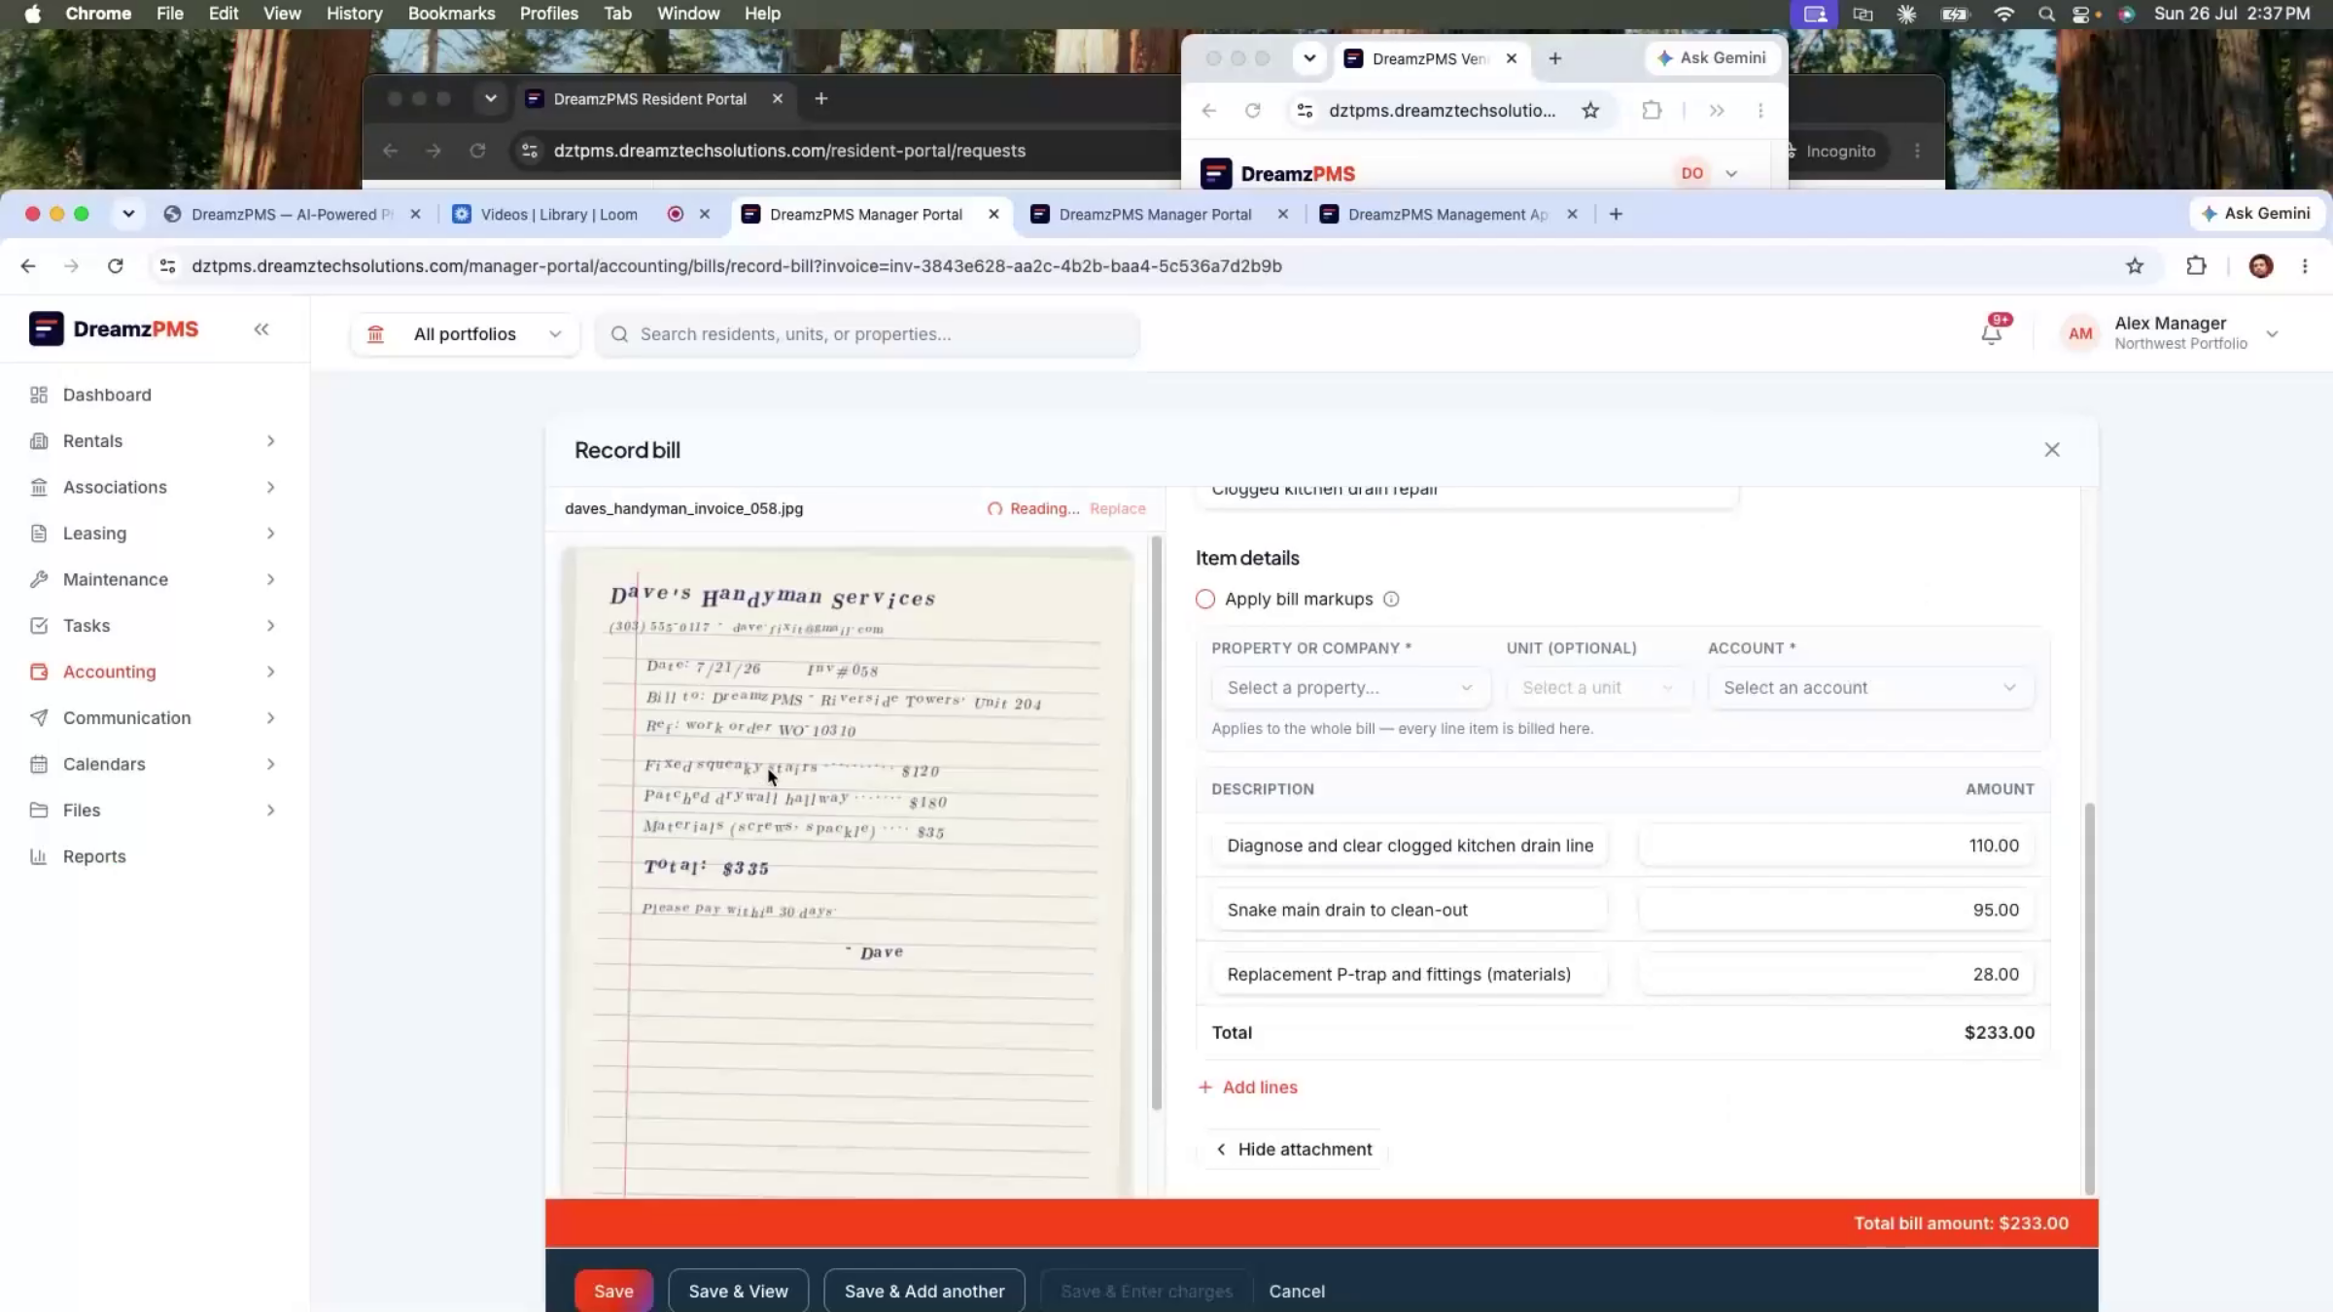Bookmark this page with the star icon
The height and width of the screenshot is (1312, 2333).
[2135, 266]
